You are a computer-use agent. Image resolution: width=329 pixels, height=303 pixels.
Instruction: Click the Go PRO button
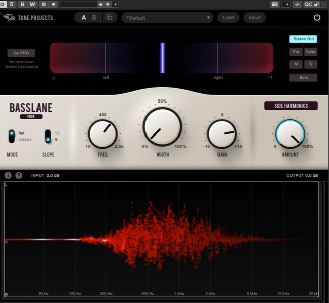tap(21, 53)
